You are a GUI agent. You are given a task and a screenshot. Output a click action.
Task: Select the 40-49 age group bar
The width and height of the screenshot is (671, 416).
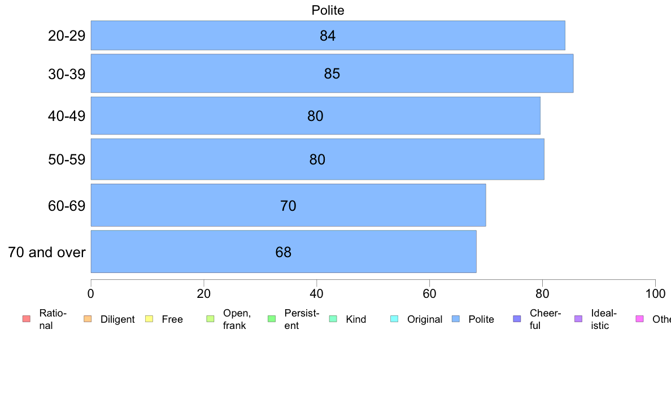point(315,116)
